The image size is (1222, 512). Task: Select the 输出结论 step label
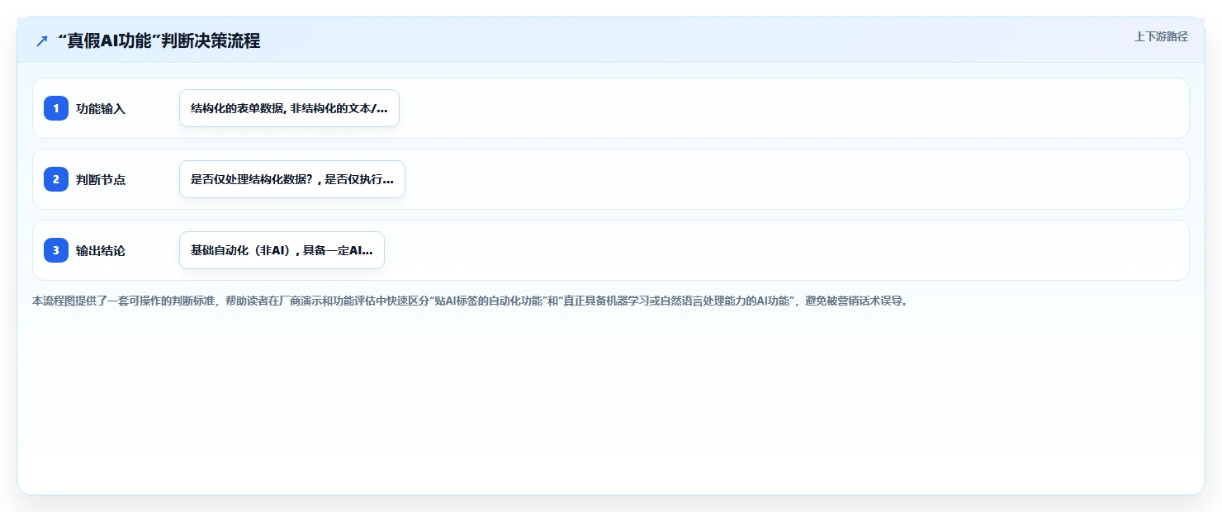pos(101,250)
